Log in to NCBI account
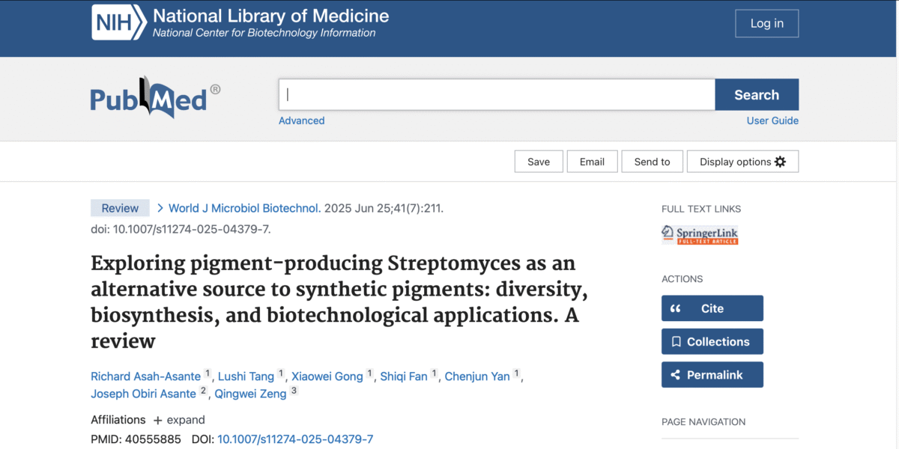Image resolution: width=899 pixels, height=449 pixels. 766,23
